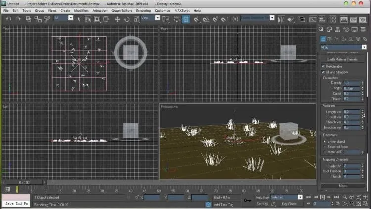Screen dimensions: 371x209
Task: Toggle the highlighted Snaps toggle icon
Action: 186,19
